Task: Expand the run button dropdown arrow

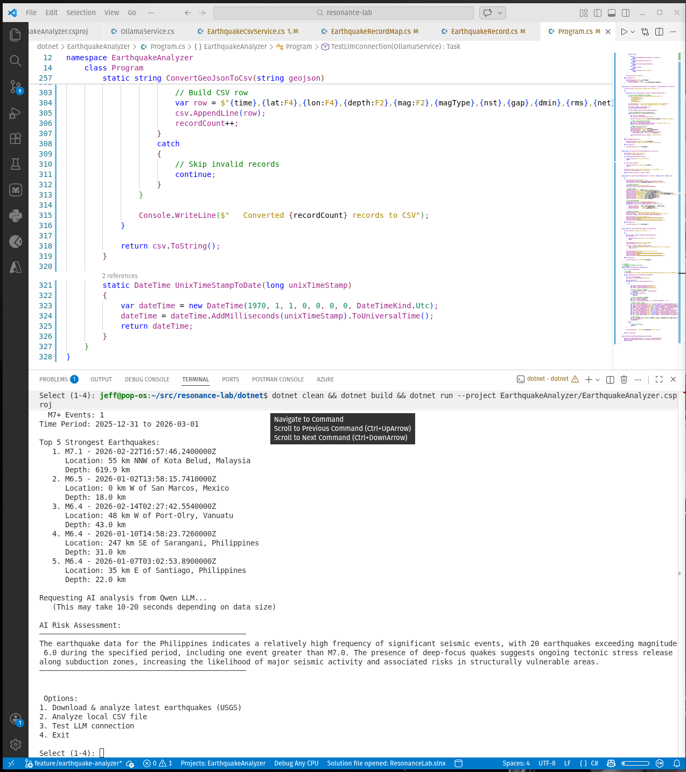Action: pos(633,32)
